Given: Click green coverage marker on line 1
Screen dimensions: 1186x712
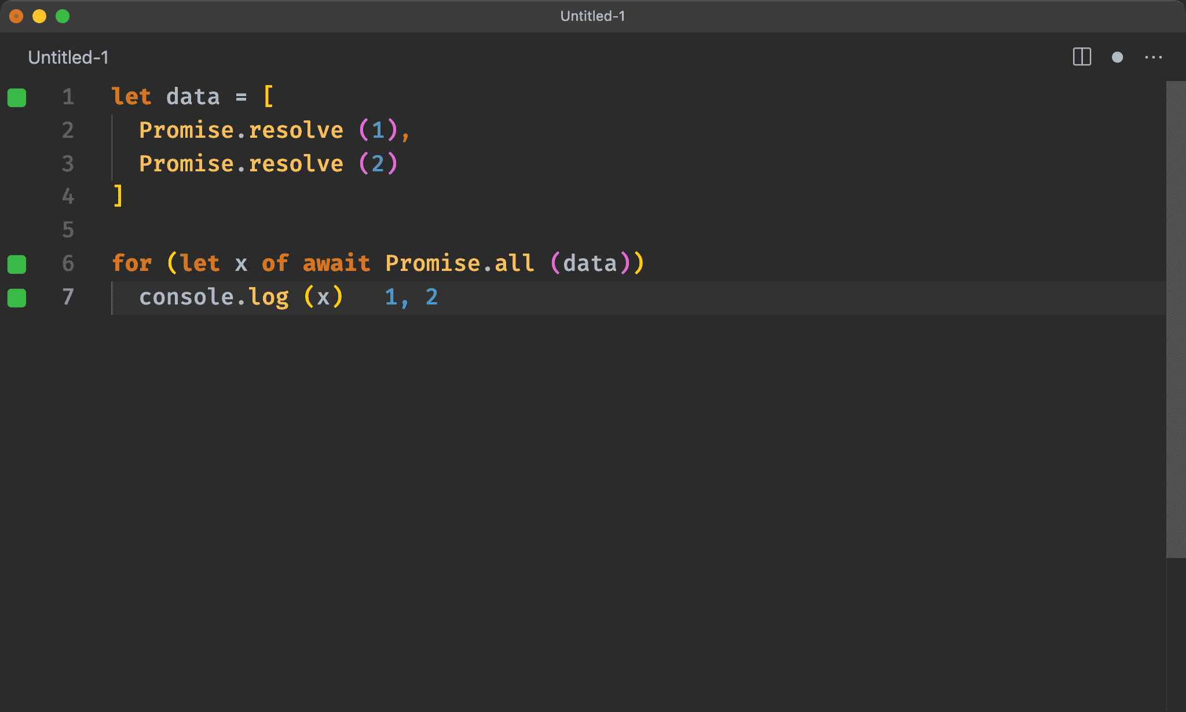Looking at the screenshot, I should (17, 97).
